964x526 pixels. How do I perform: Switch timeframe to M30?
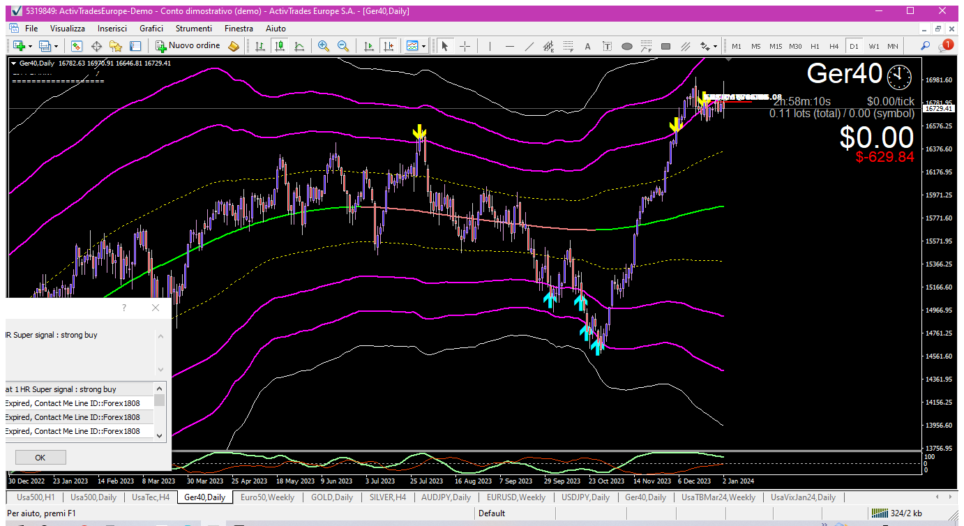click(795, 46)
